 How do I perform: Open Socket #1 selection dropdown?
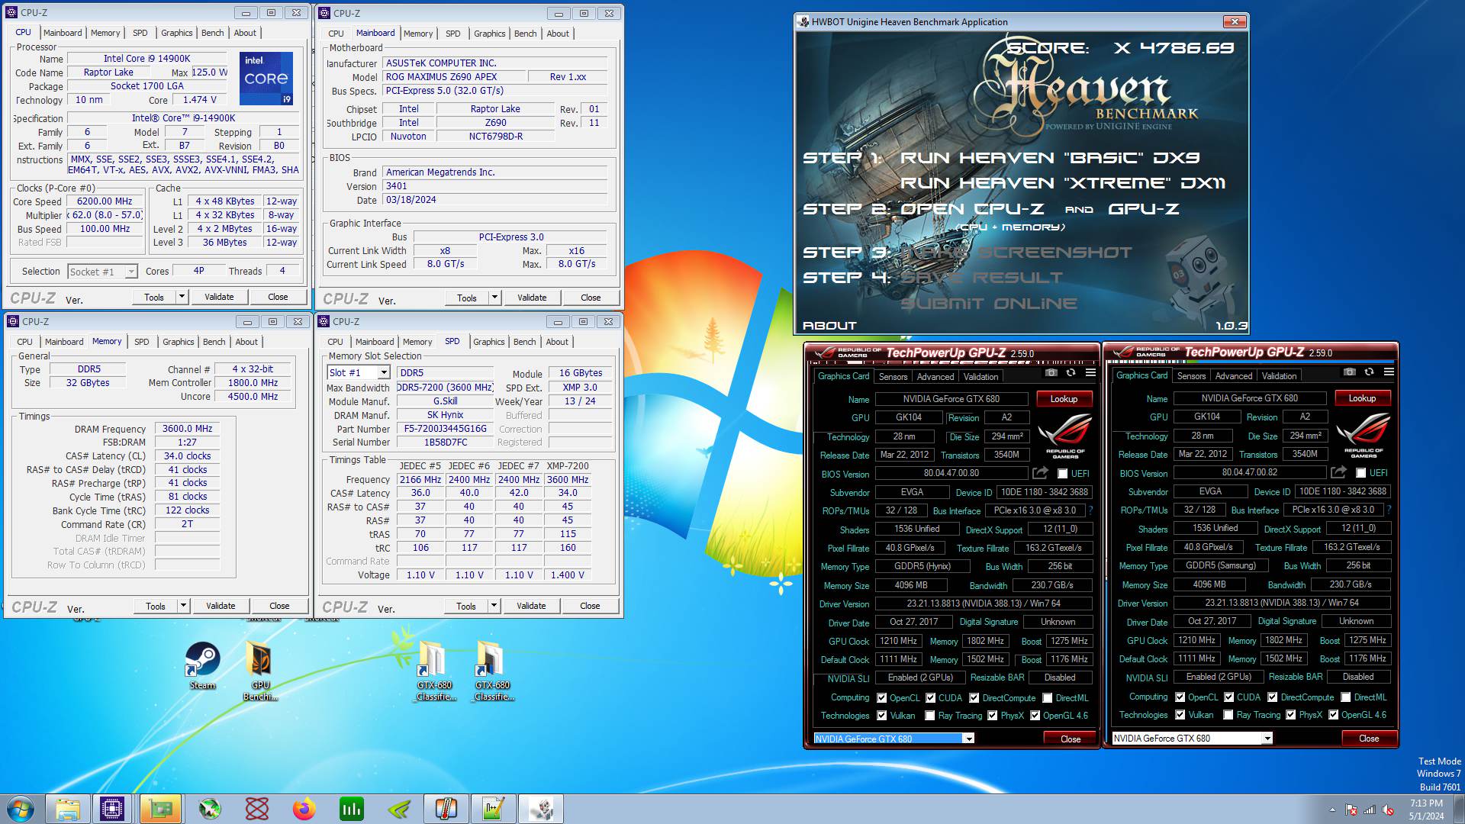pos(131,272)
